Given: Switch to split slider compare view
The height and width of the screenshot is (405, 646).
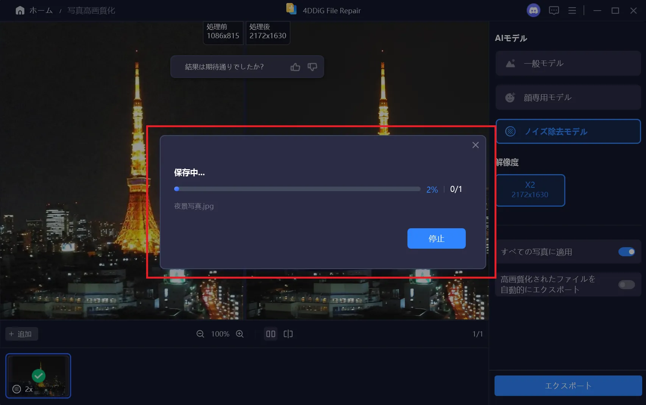Looking at the screenshot, I should click(x=288, y=334).
